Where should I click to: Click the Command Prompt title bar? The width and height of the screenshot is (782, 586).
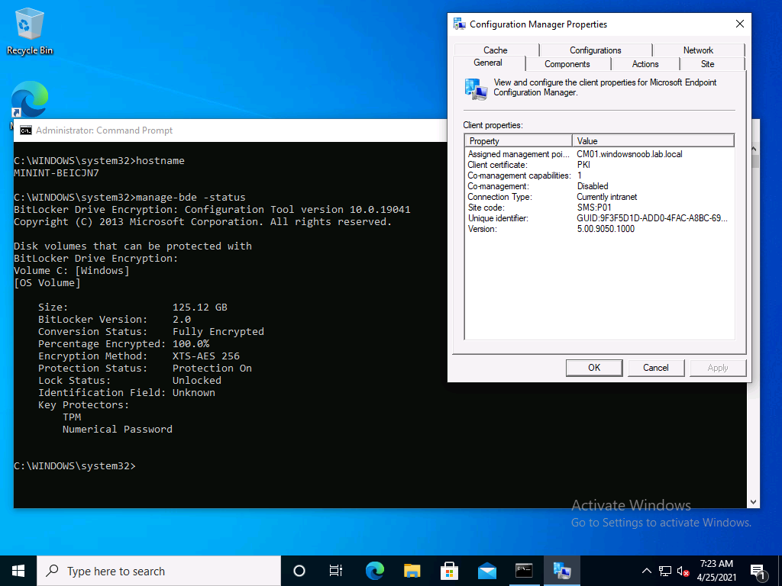tap(231, 130)
